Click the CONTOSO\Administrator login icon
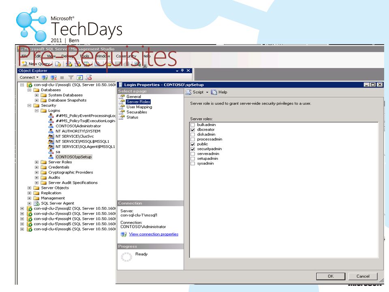Viewport: 389px width, 292px height. [51, 126]
